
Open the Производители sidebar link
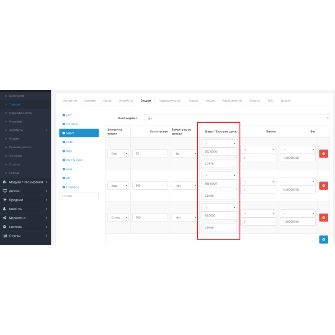[x=20, y=147]
